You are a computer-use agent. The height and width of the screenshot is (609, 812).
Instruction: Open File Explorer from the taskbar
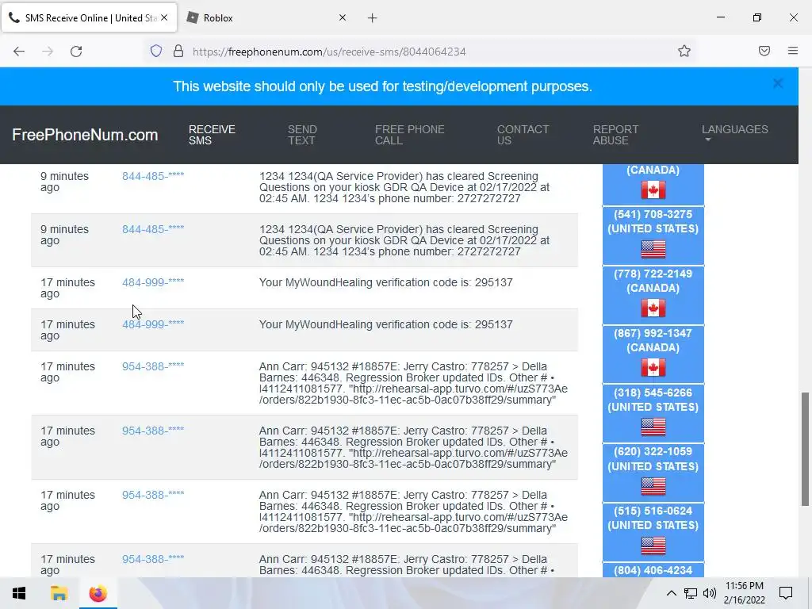[x=59, y=593]
